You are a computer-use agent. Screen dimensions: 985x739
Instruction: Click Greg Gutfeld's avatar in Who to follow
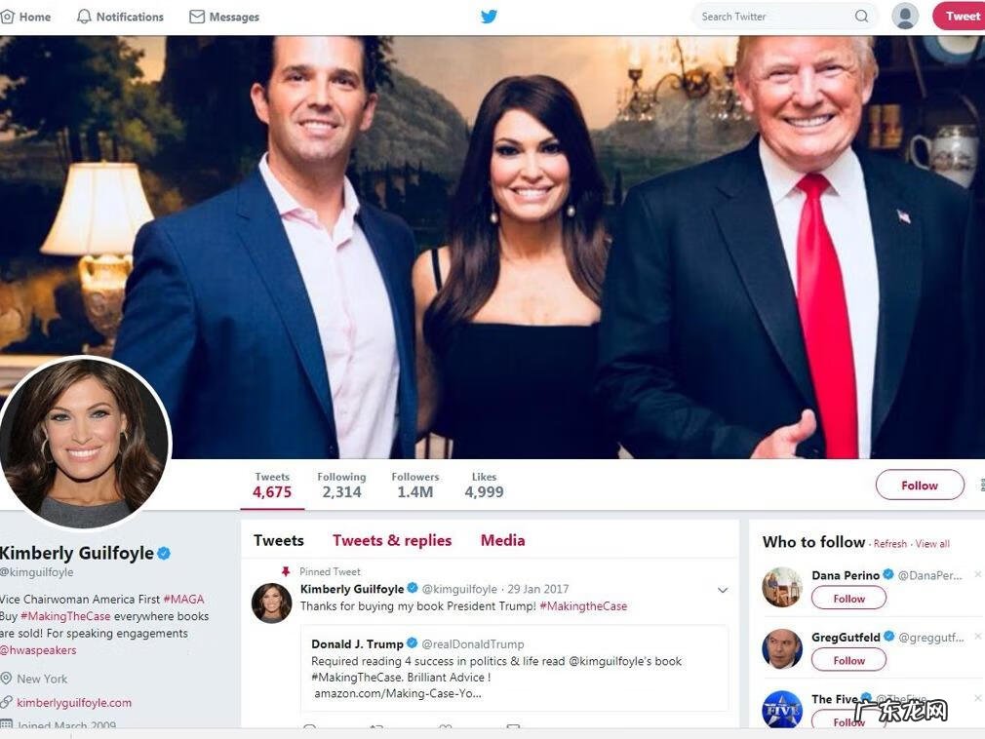pos(781,648)
